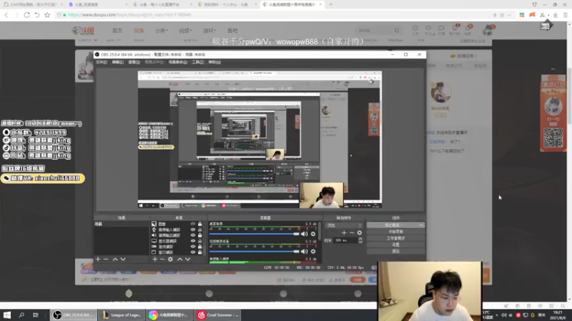This screenshot has height=321, width=572.
Task: Mute the 桌面音频 desktop audio speaker icon
Action: [305, 234]
